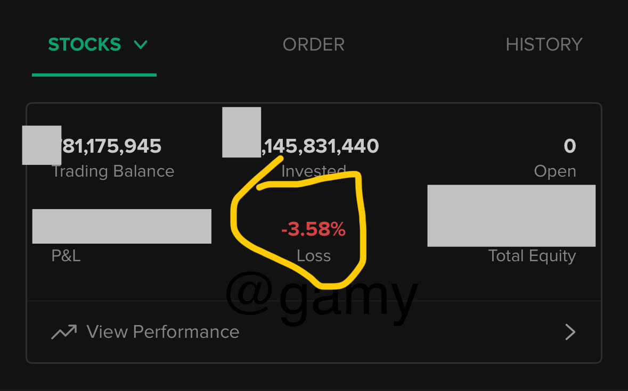The height and width of the screenshot is (391, 628).
Task: Open the HISTORY tab
Action: 544,45
